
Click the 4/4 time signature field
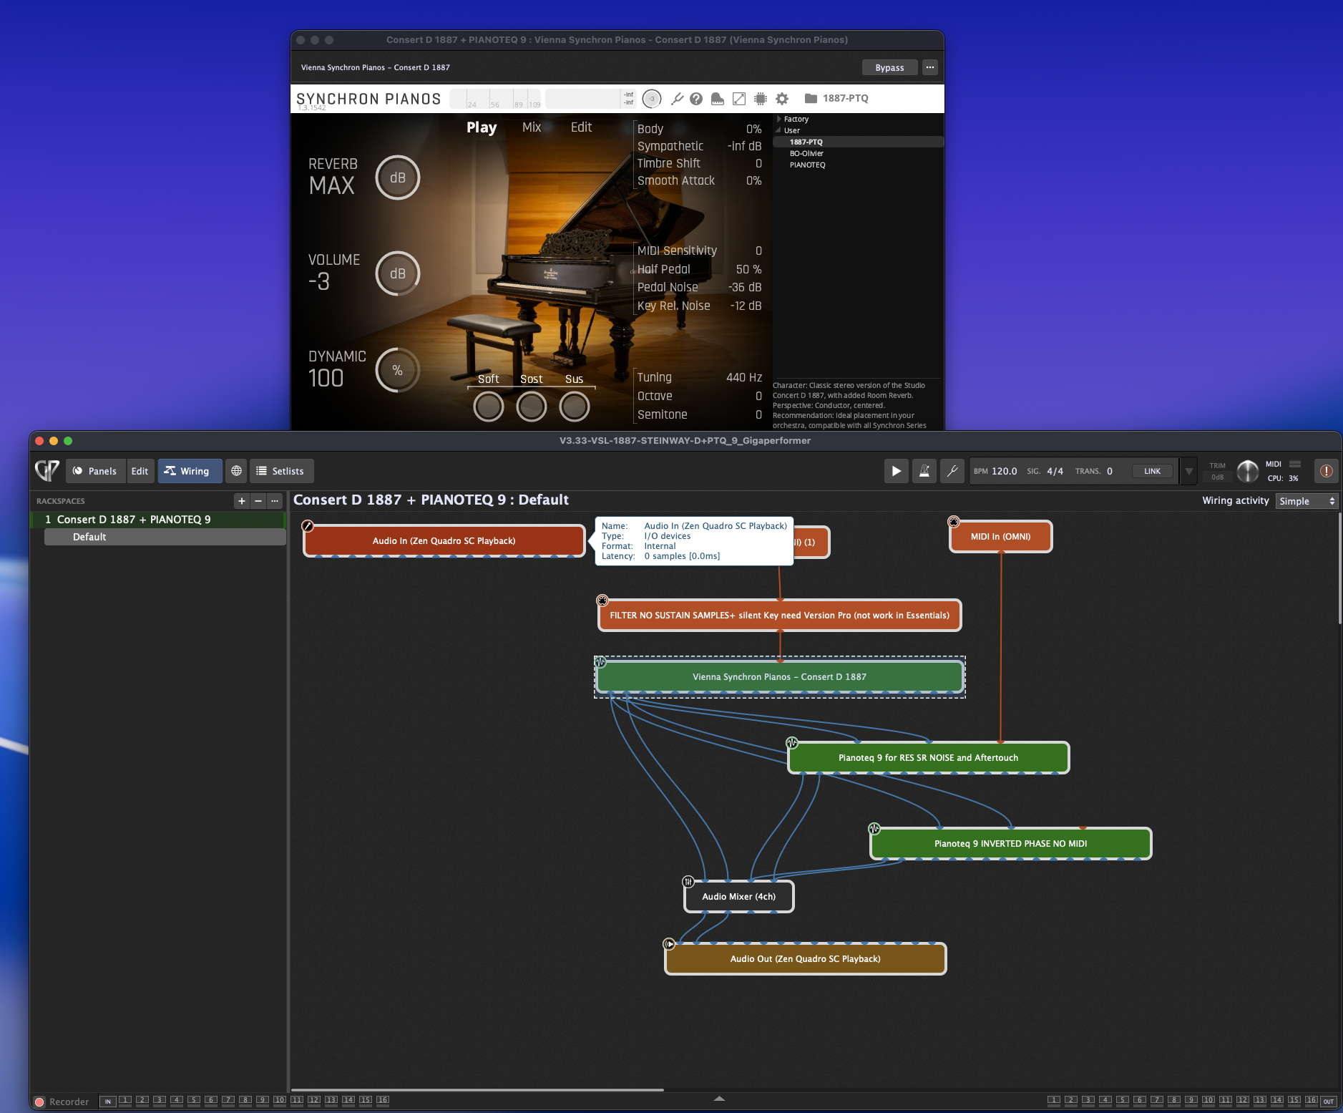(x=1055, y=471)
